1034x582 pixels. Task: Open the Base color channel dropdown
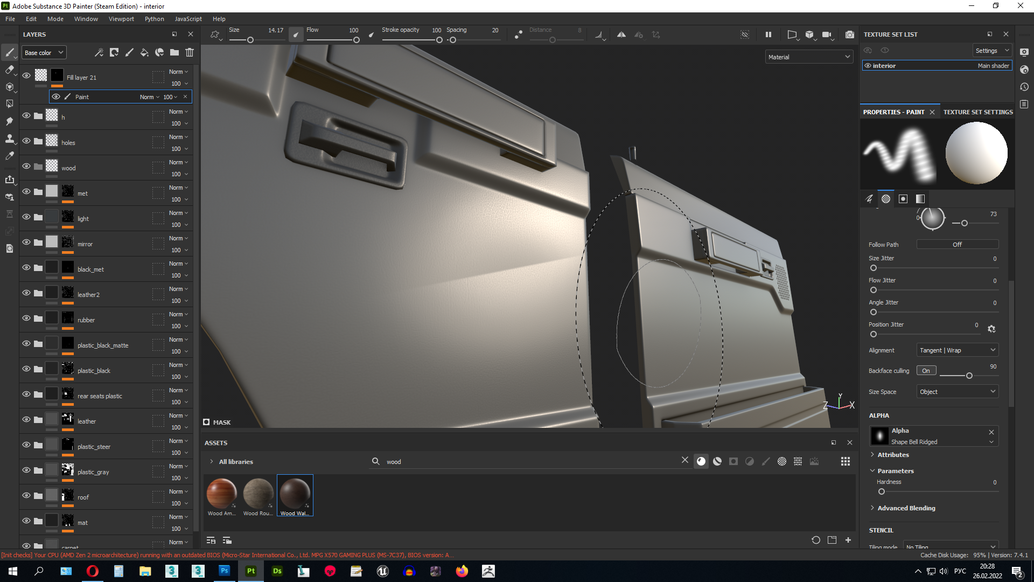(x=44, y=52)
